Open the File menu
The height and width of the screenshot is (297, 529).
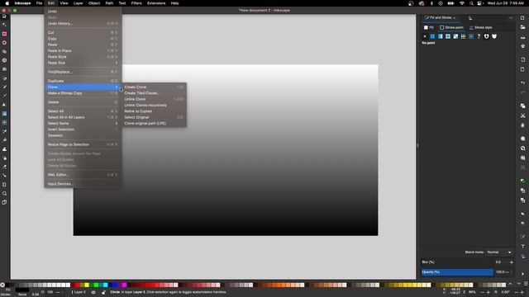pos(39,3)
